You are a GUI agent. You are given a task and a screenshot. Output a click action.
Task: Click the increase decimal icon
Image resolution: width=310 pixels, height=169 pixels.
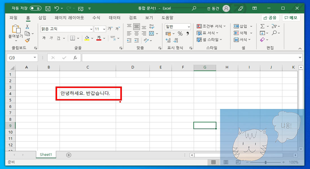168,41
